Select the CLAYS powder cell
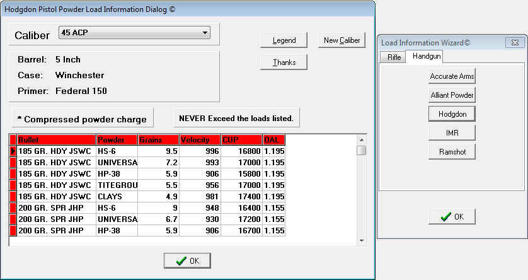This screenshot has height=280, width=528. [x=117, y=196]
